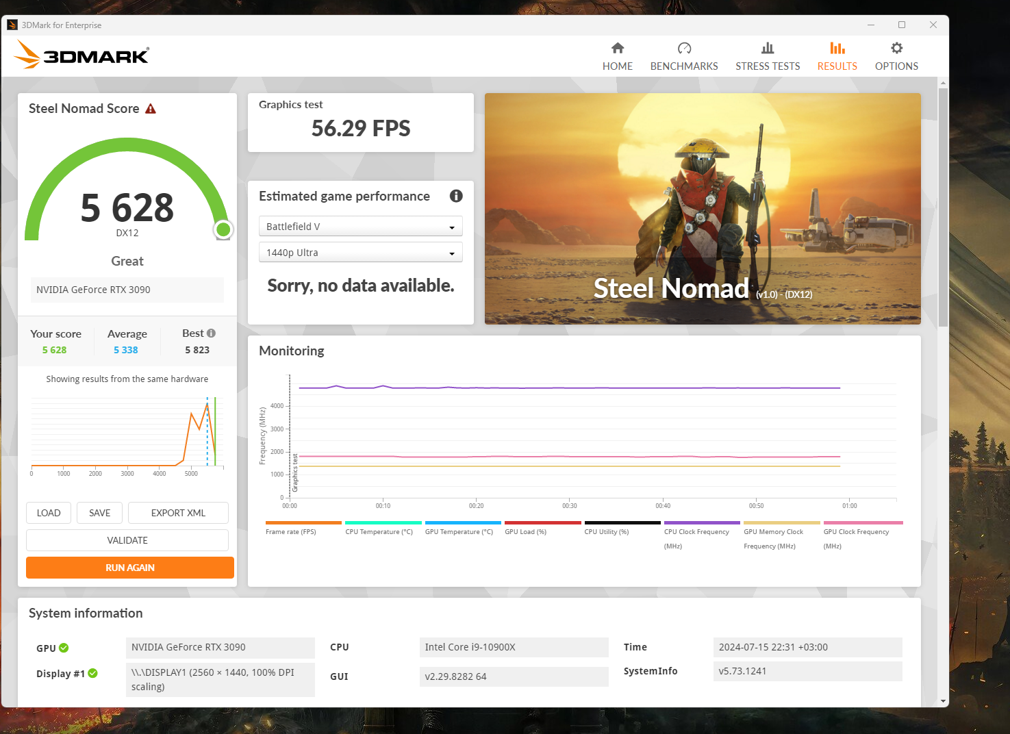The width and height of the screenshot is (1010, 734).
Task: Click the LOAD button
Action: pyautogui.click(x=49, y=513)
